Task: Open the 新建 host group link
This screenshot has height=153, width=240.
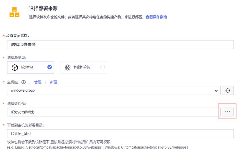Action: pyautogui.click(x=54, y=82)
